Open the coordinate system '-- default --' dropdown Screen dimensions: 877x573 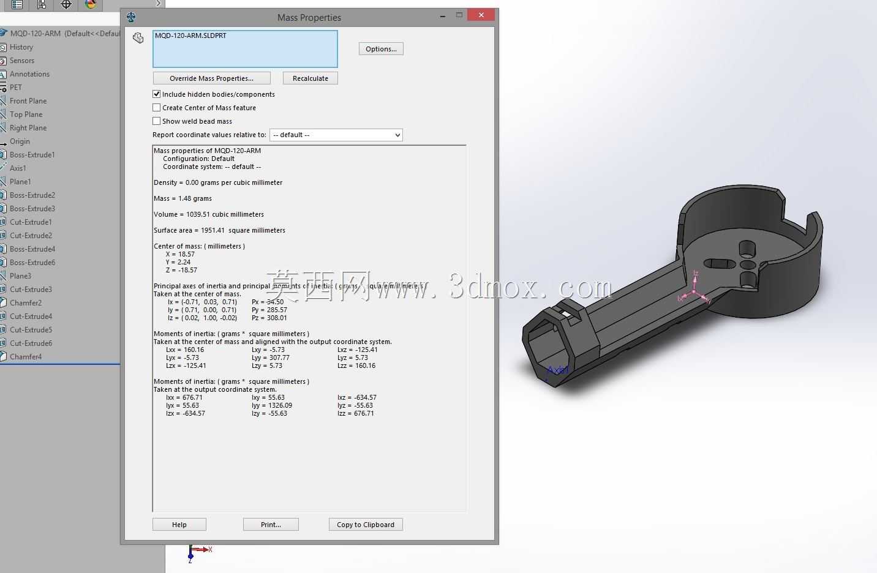pyautogui.click(x=336, y=135)
